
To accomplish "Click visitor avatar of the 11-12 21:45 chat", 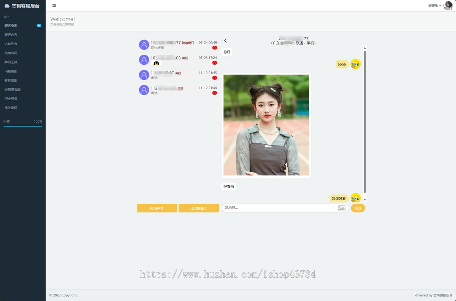I will click(144, 75).
